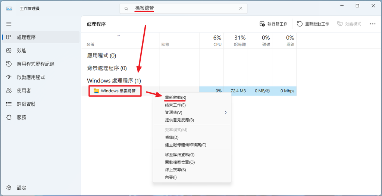Select the Windows 處理程序 (1) group header
The height and width of the screenshot is (196, 382).
click(x=114, y=80)
